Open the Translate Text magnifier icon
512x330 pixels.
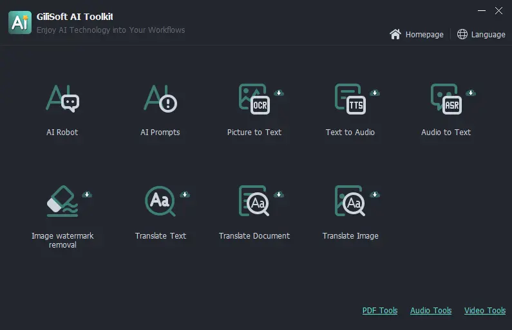160,201
